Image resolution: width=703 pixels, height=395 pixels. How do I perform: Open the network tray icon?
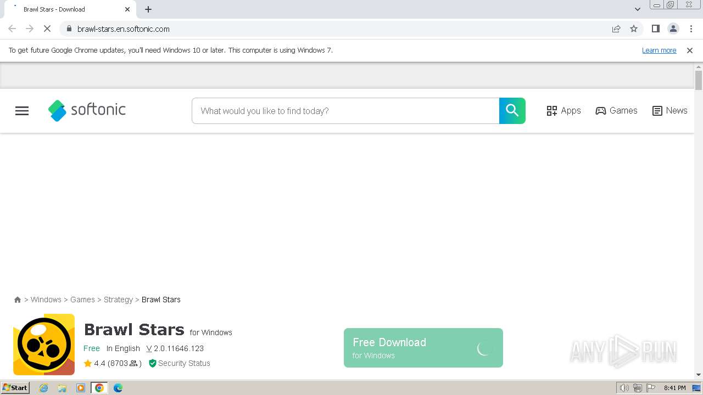coord(638,388)
